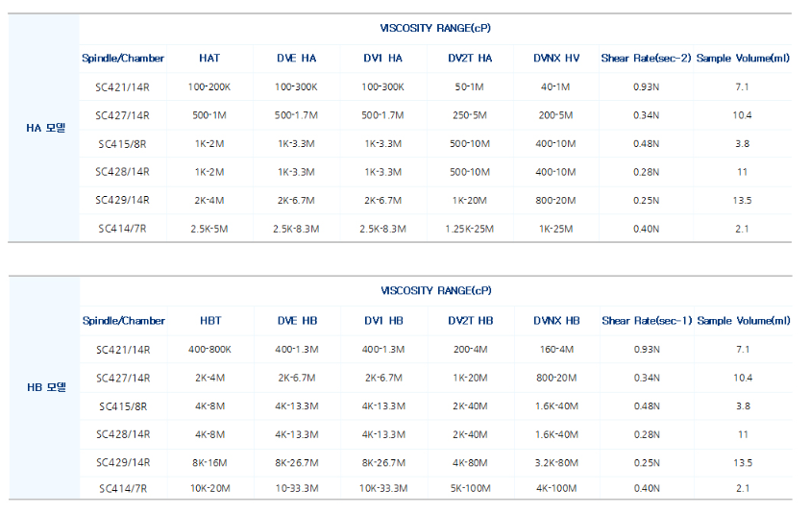Select the 10-33.3M cell
Image resolution: width=810 pixels, height=515 pixels.
pos(295,488)
